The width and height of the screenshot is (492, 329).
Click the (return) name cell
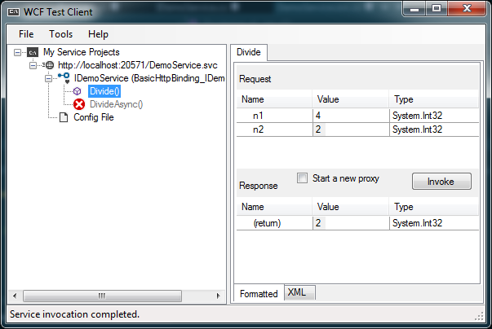point(274,223)
